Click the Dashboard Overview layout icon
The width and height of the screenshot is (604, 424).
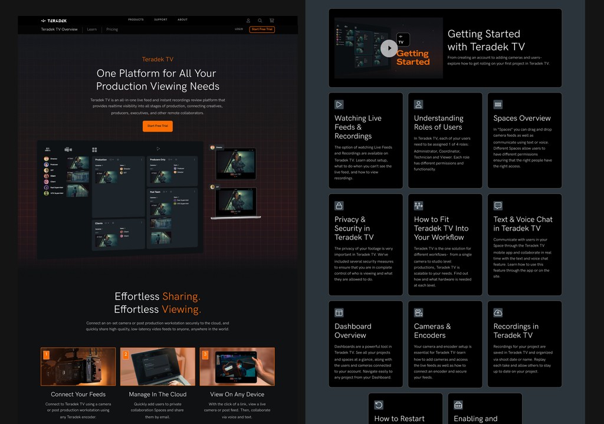pyautogui.click(x=339, y=313)
